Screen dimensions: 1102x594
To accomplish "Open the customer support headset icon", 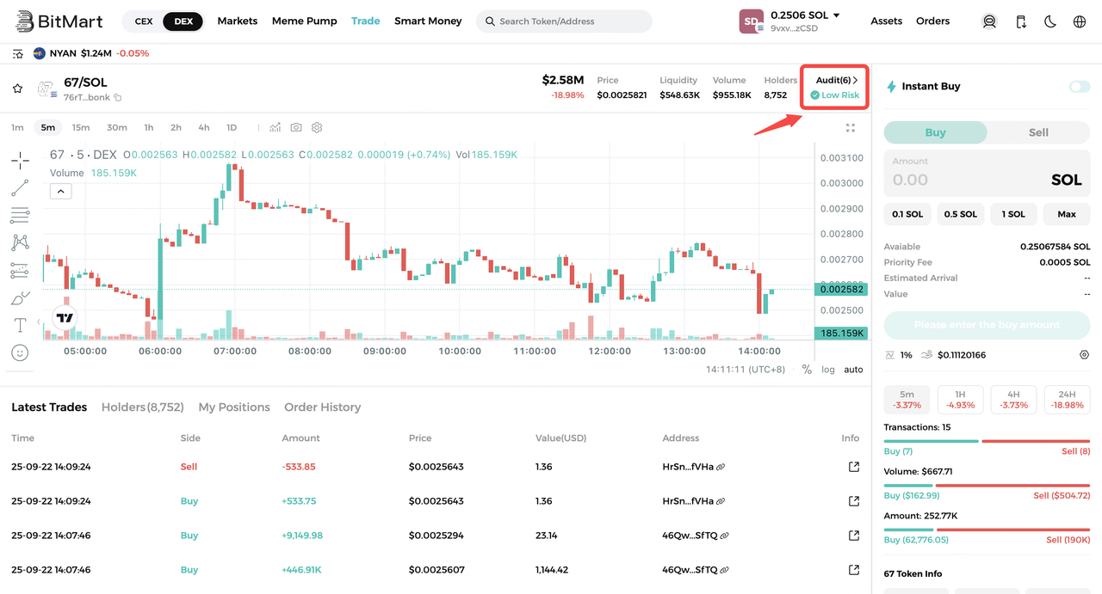I will pos(989,21).
